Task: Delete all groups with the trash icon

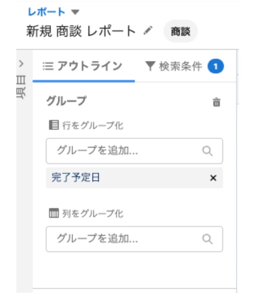Action: [217, 102]
